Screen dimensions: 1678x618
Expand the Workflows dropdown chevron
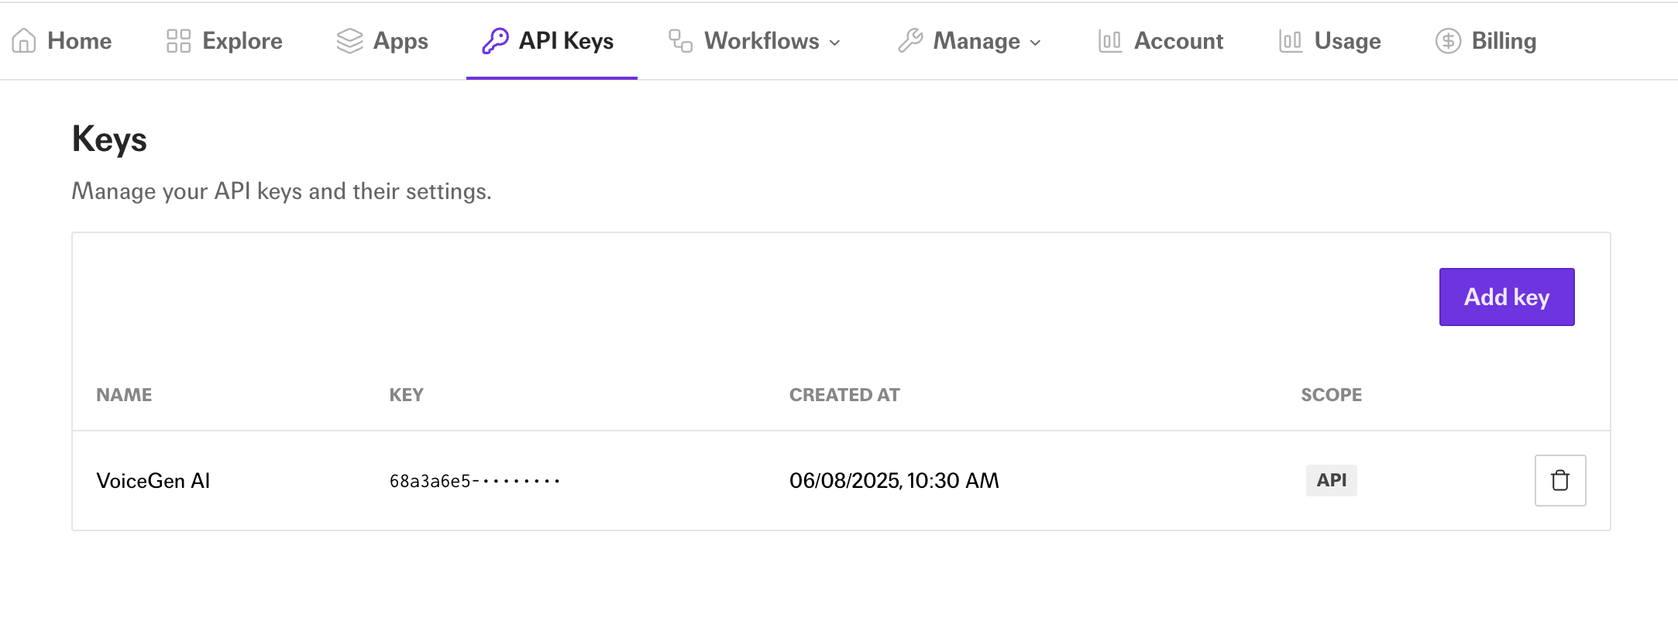coord(834,43)
